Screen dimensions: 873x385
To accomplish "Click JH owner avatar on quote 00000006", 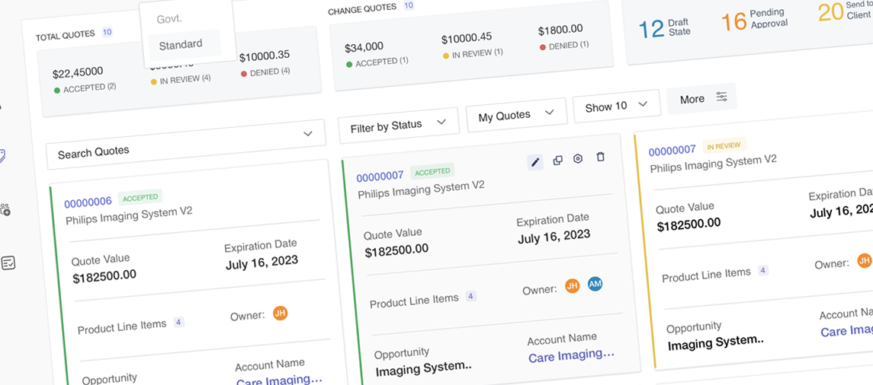I will 280,313.
